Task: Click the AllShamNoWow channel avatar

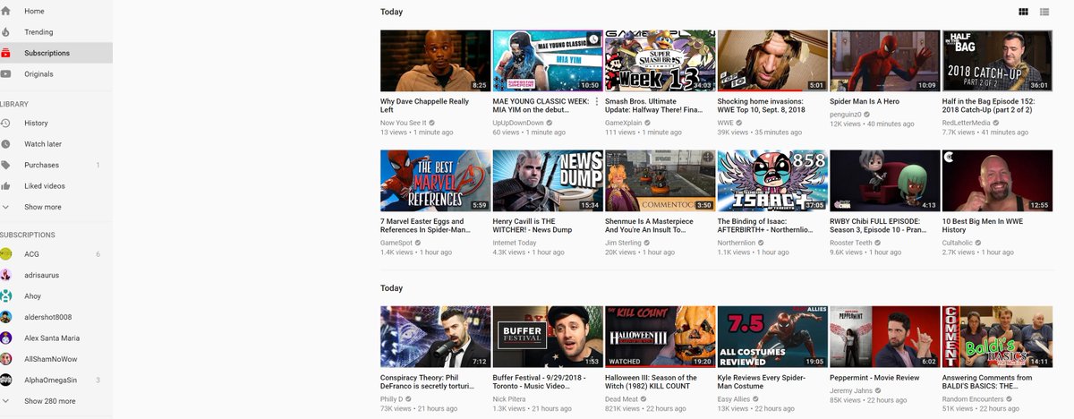Action: pos(6,359)
